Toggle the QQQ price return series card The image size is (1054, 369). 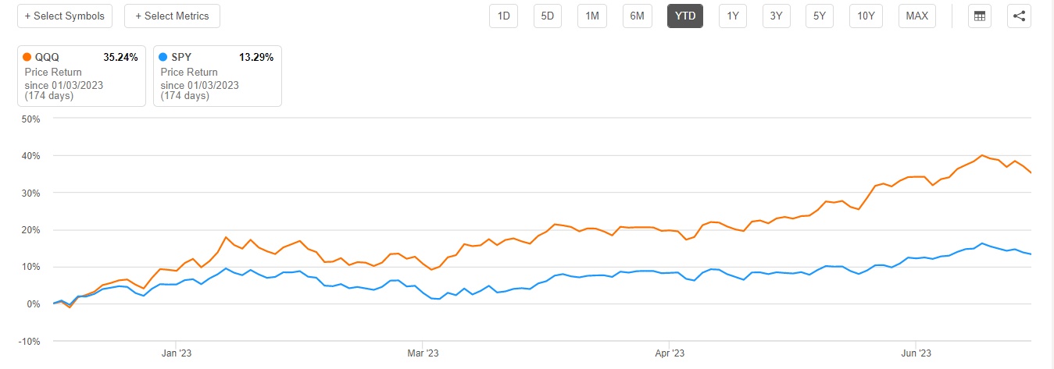tap(81, 76)
